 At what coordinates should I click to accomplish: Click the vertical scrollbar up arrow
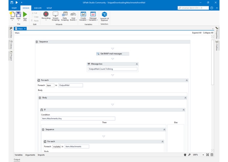pyautogui.click(x=213, y=36)
